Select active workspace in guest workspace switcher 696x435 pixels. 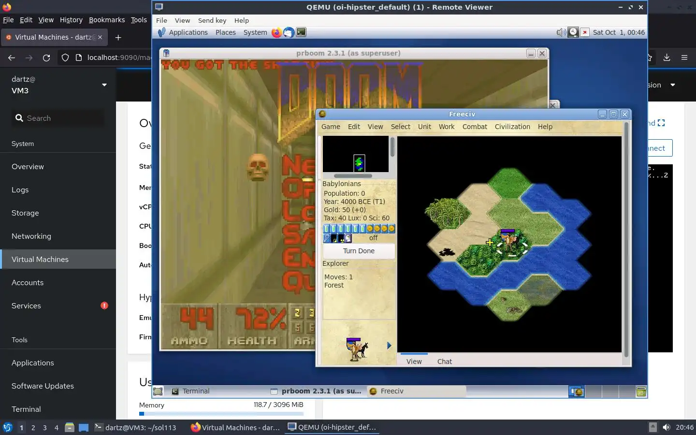[x=577, y=391]
